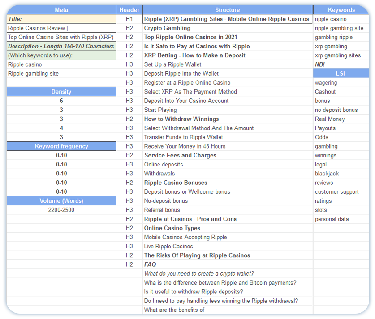Click the yellow "Title:" cell
This screenshot has width=375, height=319.
point(61,19)
